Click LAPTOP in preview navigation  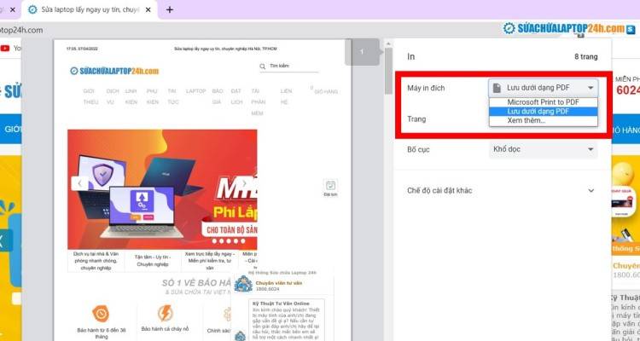click(195, 91)
